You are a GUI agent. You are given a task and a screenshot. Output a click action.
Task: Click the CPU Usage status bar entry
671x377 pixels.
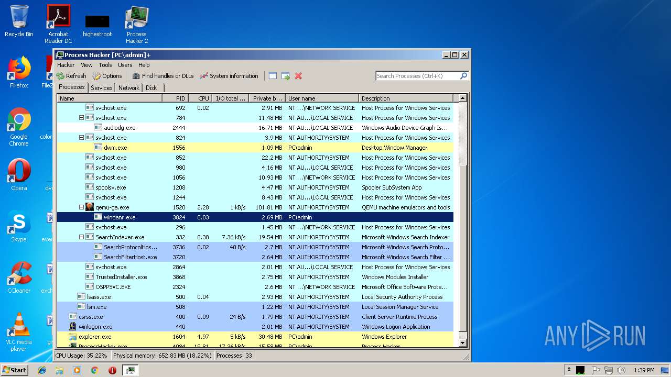tap(81, 356)
